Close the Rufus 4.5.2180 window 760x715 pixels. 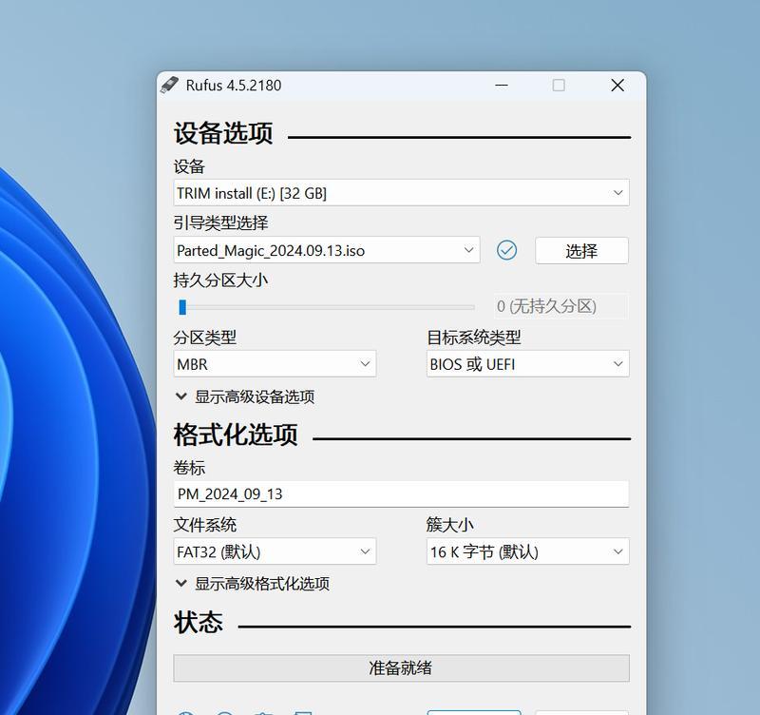617,86
